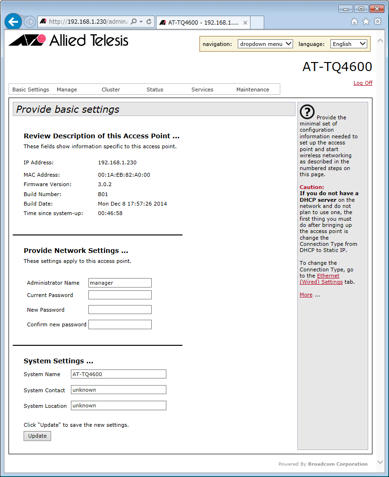Click the Administrator Name input field

coord(120,283)
